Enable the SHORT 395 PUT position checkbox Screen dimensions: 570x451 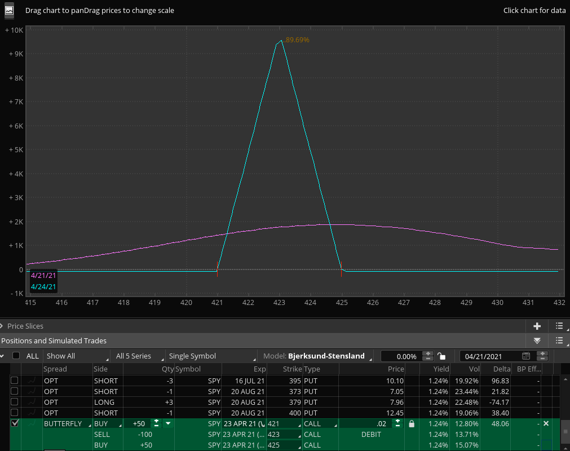coord(15,381)
